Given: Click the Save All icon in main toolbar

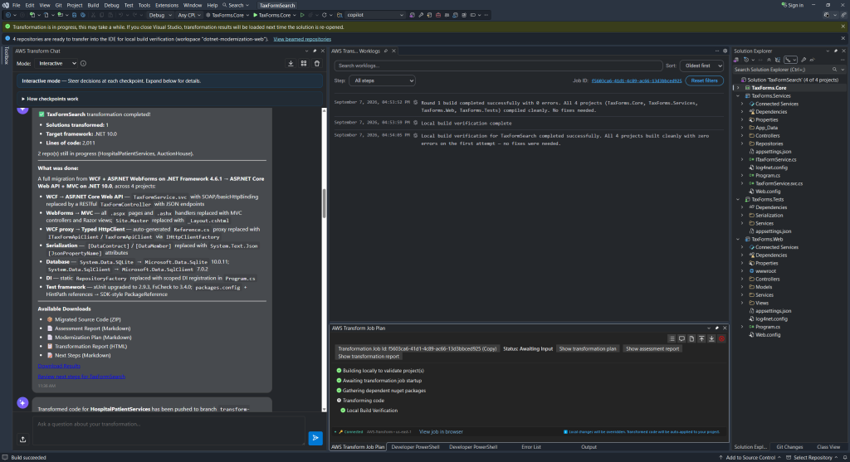Looking at the screenshot, I should (83, 15).
